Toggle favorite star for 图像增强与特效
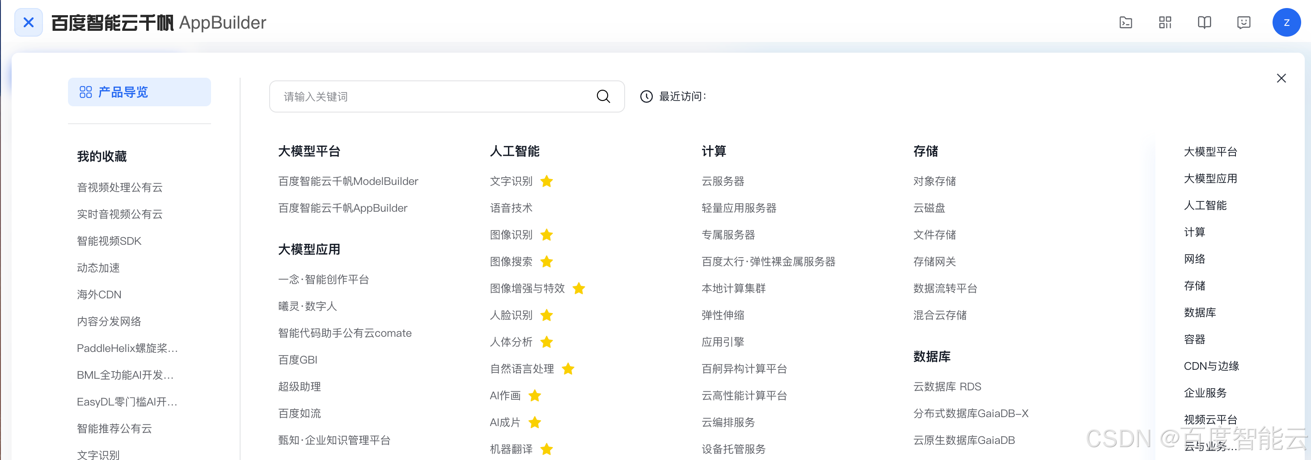 (579, 288)
